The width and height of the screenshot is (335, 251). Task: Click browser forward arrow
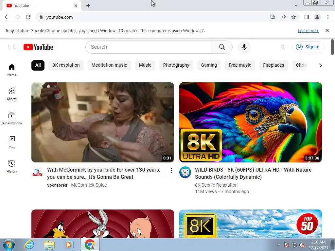click(x=18, y=17)
